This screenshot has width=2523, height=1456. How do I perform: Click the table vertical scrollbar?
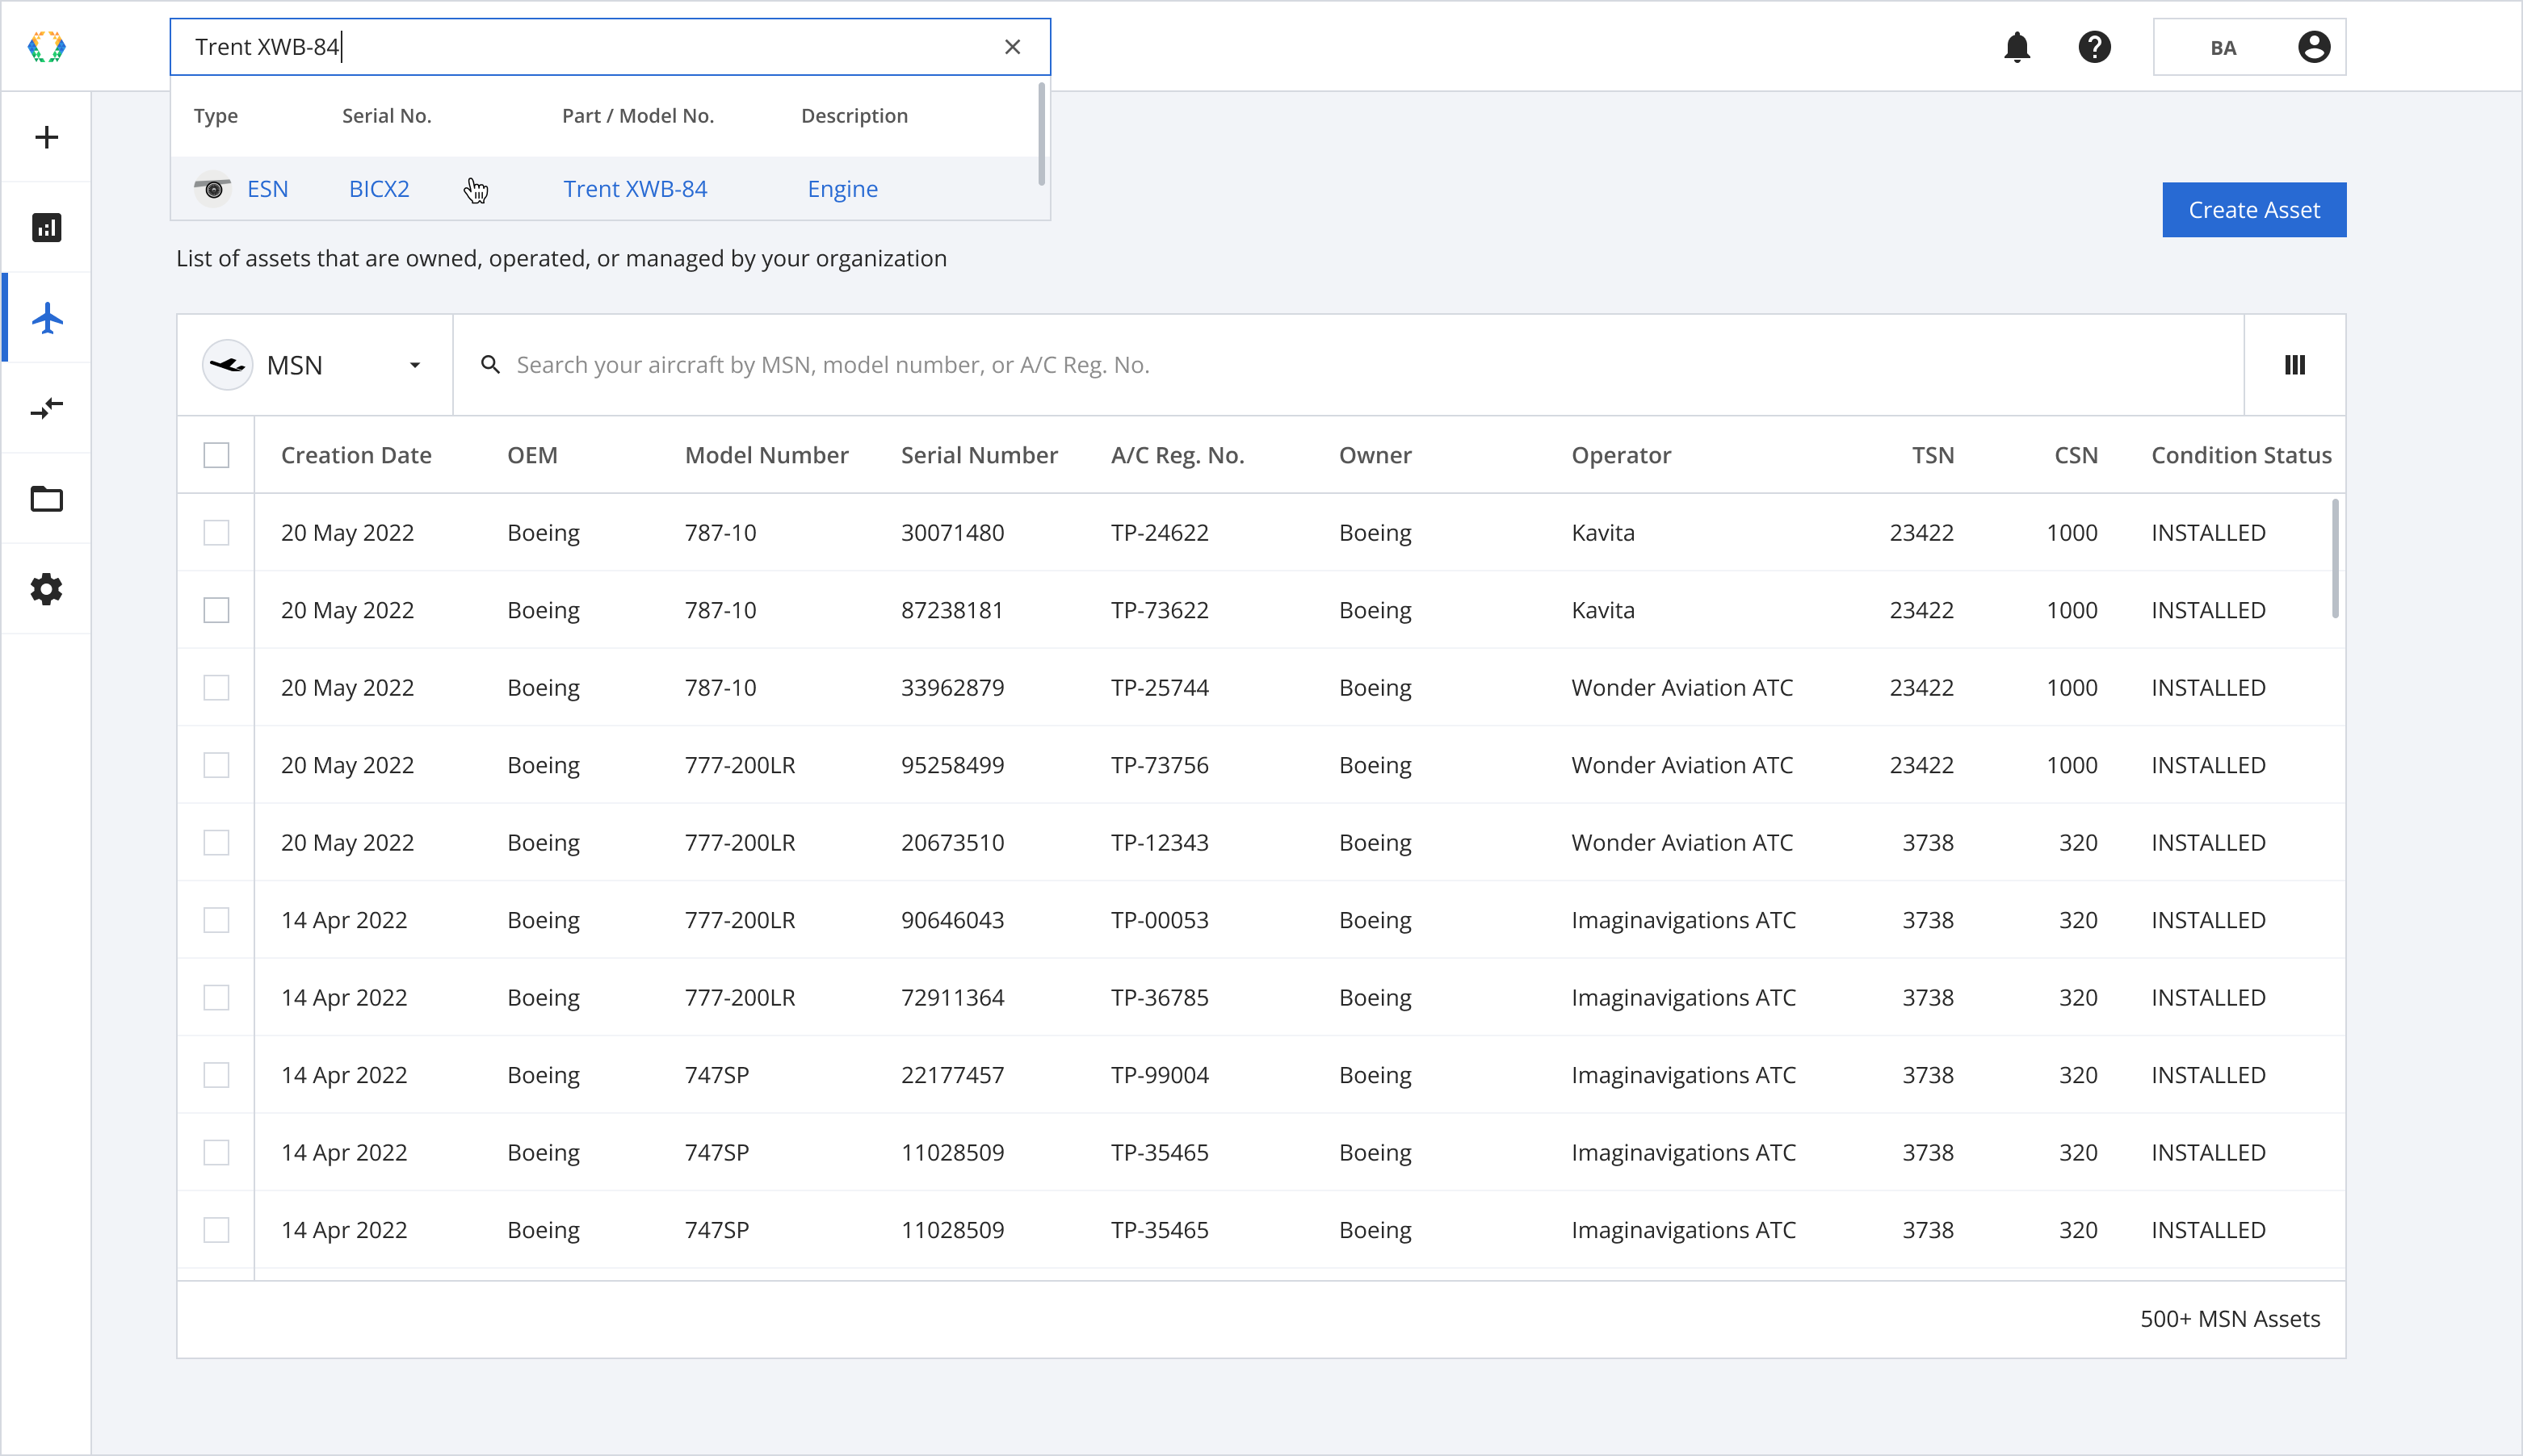[2335, 558]
